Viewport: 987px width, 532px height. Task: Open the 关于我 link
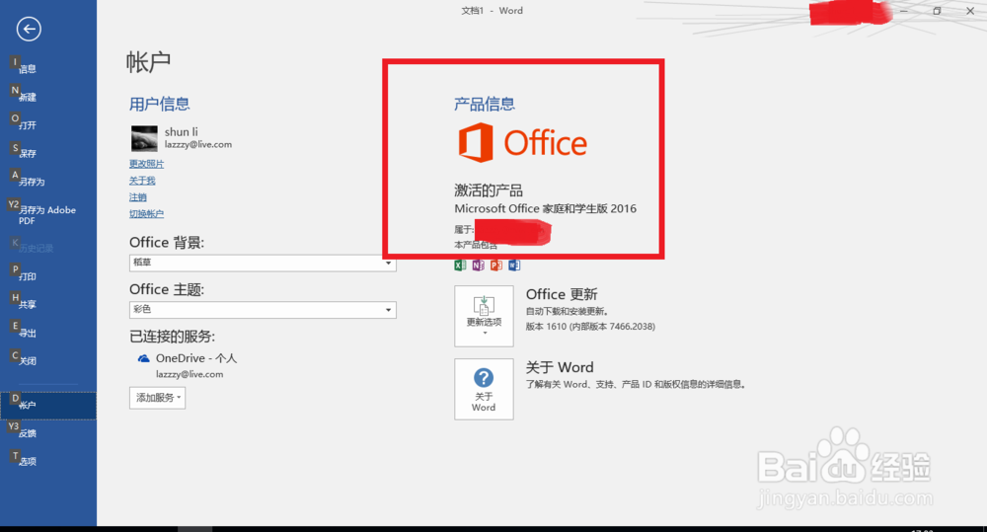pyautogui.click(x=142, y=181)
